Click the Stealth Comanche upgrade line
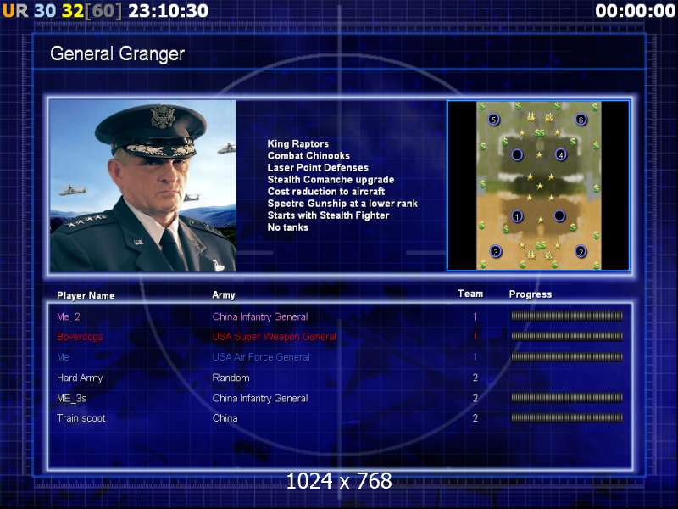 [331, 180]
